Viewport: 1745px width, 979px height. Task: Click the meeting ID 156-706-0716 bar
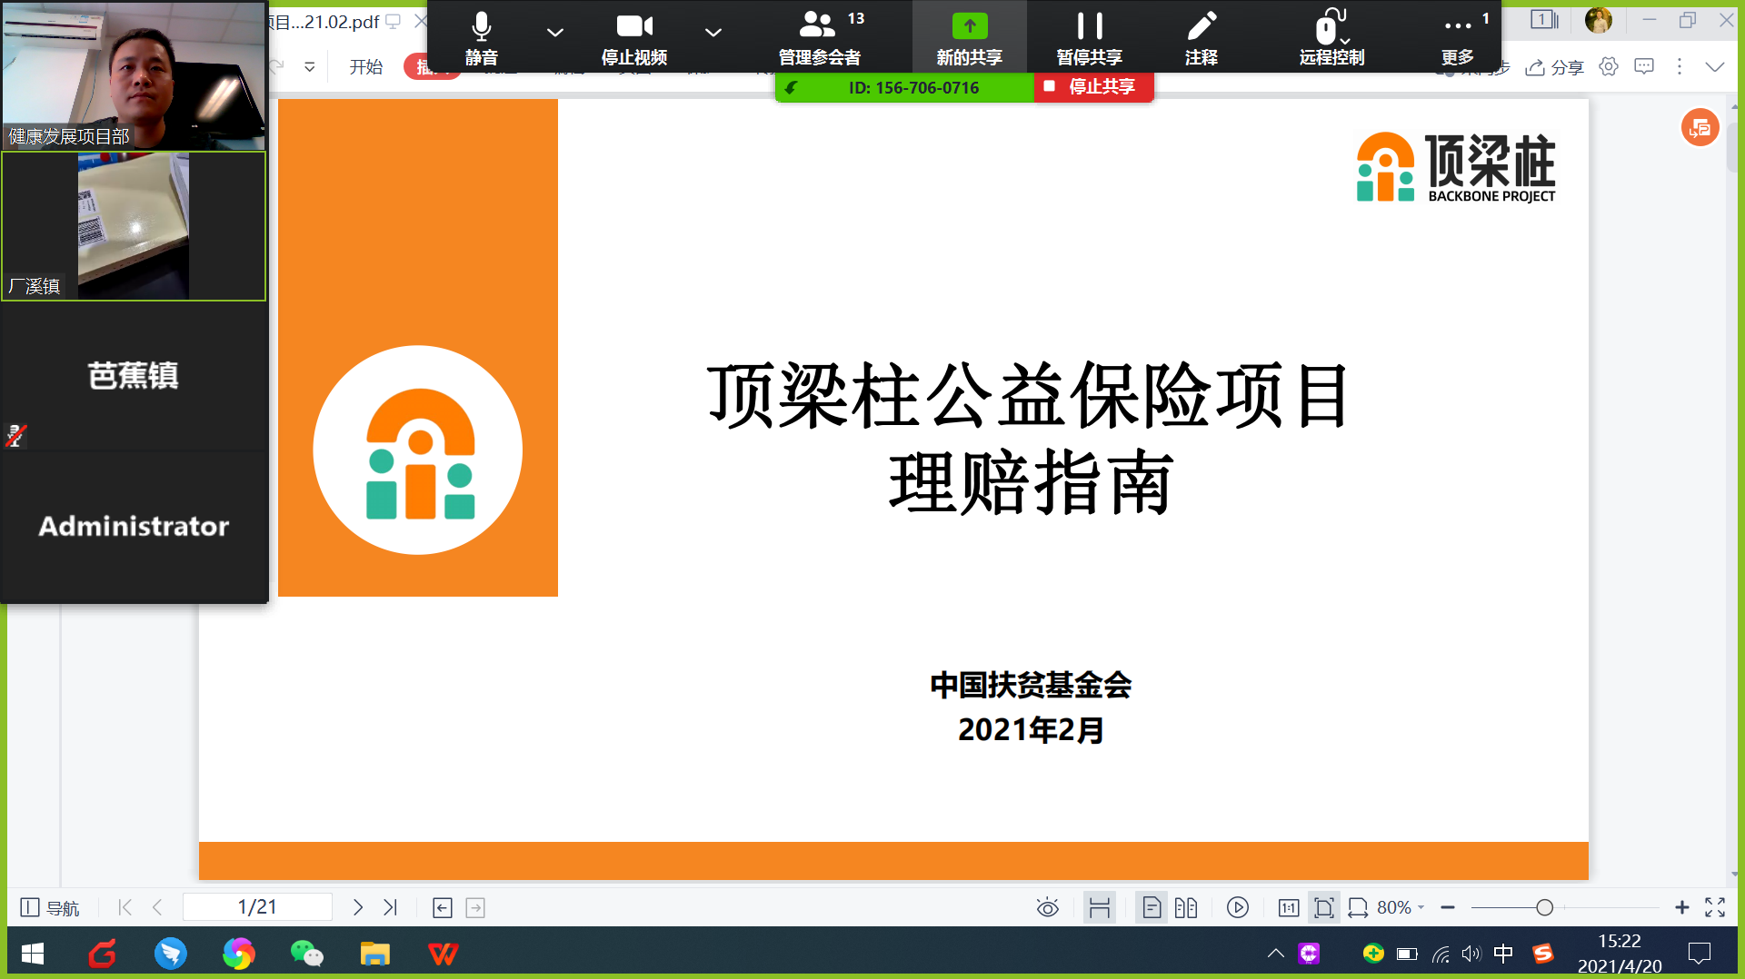point(905,87)
